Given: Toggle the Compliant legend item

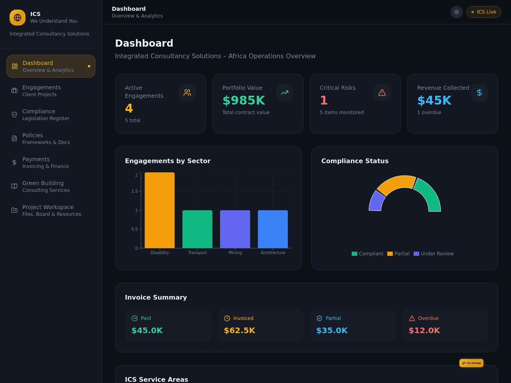Looking at the screenshot, I should (367, 254).
